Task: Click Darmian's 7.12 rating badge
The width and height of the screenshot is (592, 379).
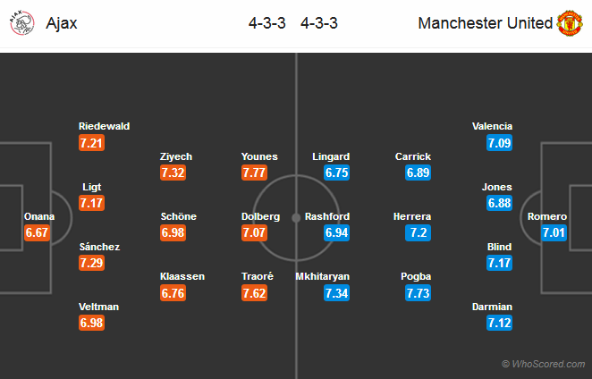Action: click(499, 323)
